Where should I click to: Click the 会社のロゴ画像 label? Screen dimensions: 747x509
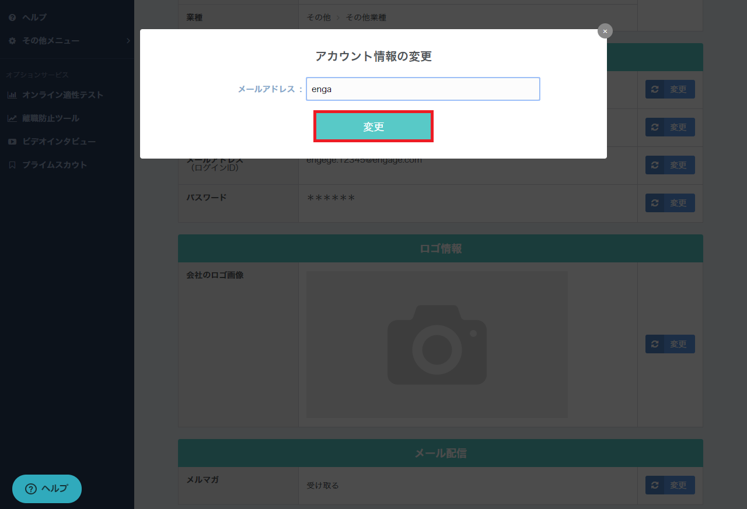[215, 275]
